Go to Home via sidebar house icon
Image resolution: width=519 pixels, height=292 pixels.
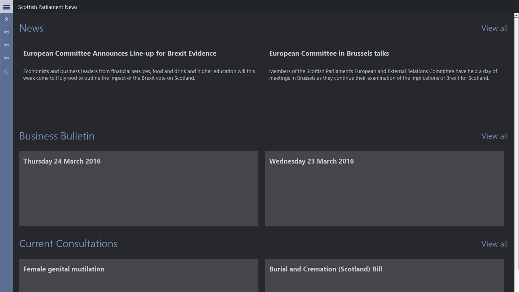6,19
